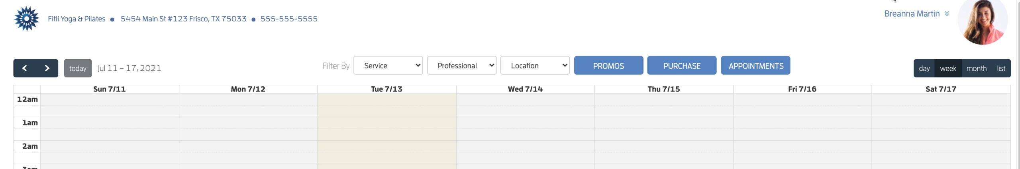Open the Location filter dropdown
Viewport: 1020px width, 169px height.
click(x=535, y=66)
